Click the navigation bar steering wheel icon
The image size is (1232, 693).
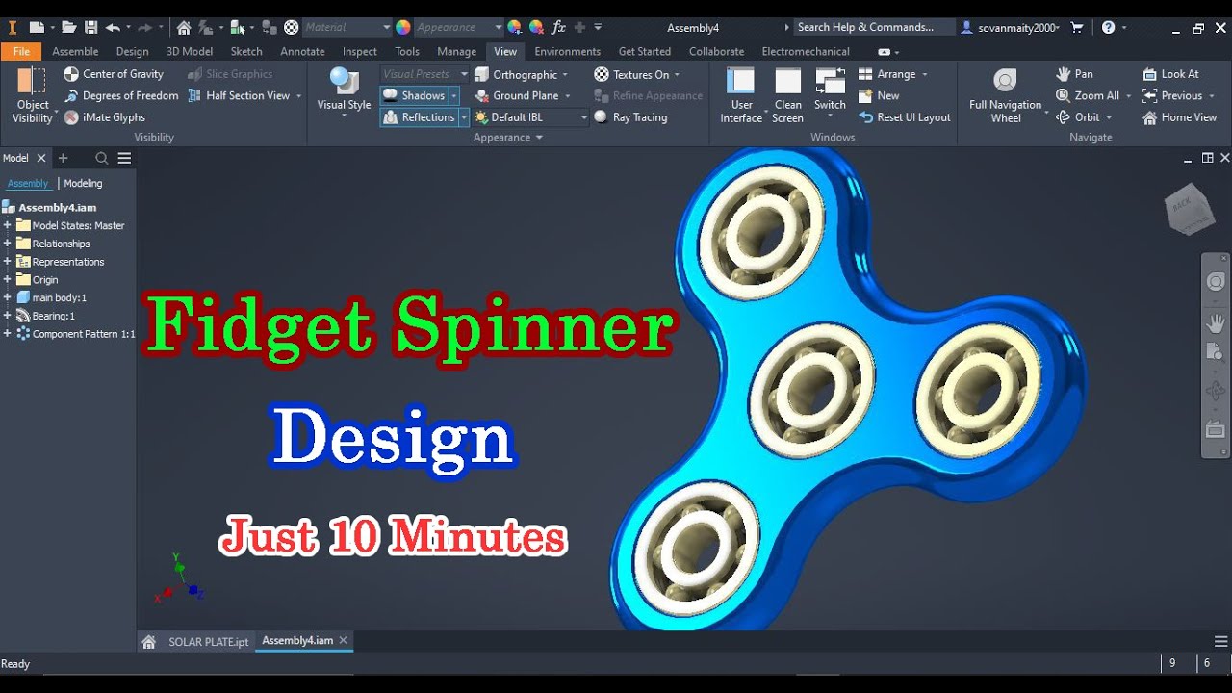tap(1216, 283)
